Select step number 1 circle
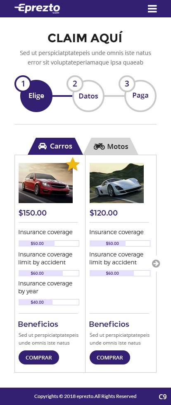The height and width of the screenshot is (405, 171). [23, 84]
